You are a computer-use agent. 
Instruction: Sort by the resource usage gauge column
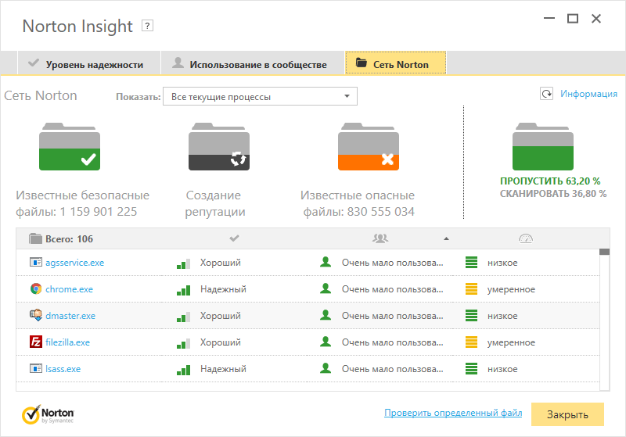point(525,238)
